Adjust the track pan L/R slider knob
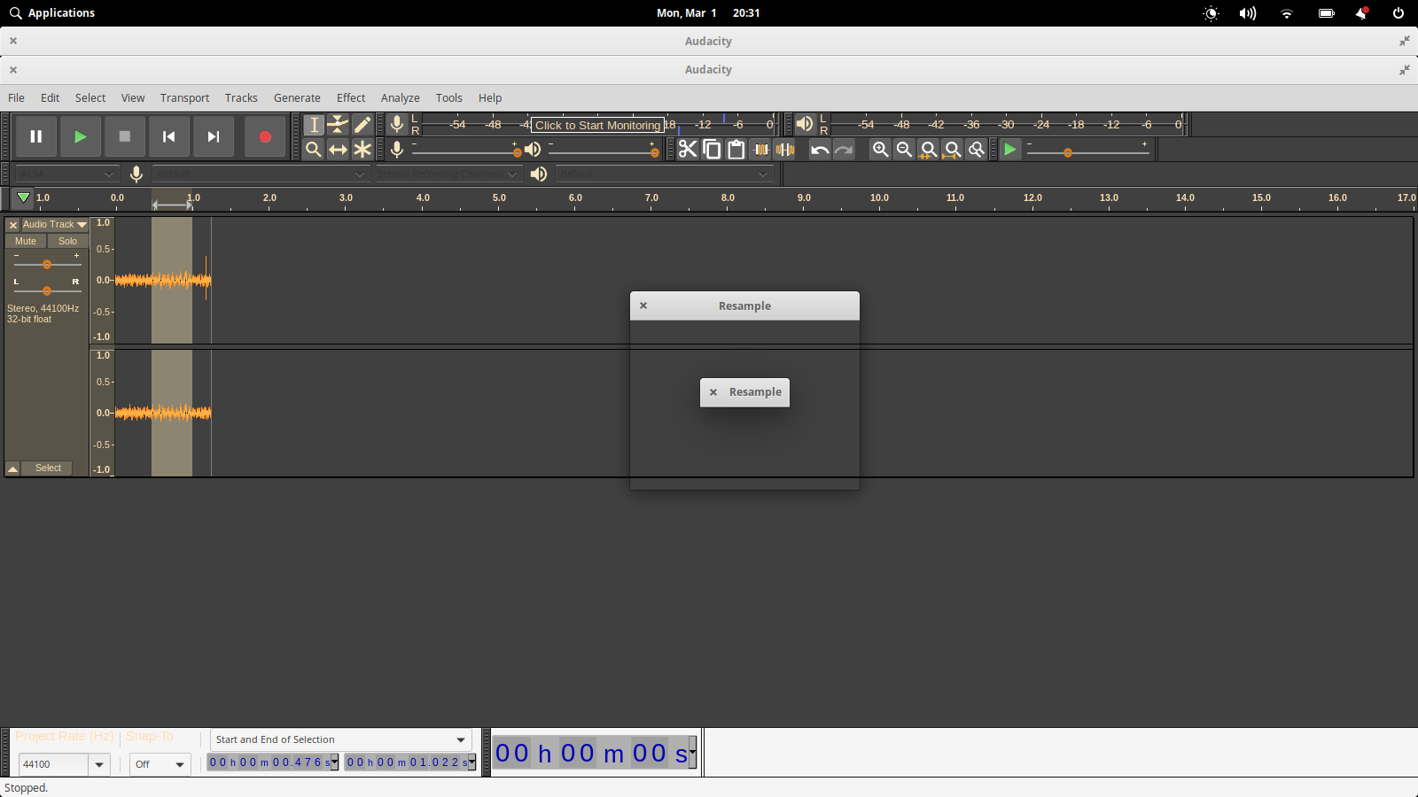Image resolution: width=1418 pixels, height=797 pixels. coord(47,290)
